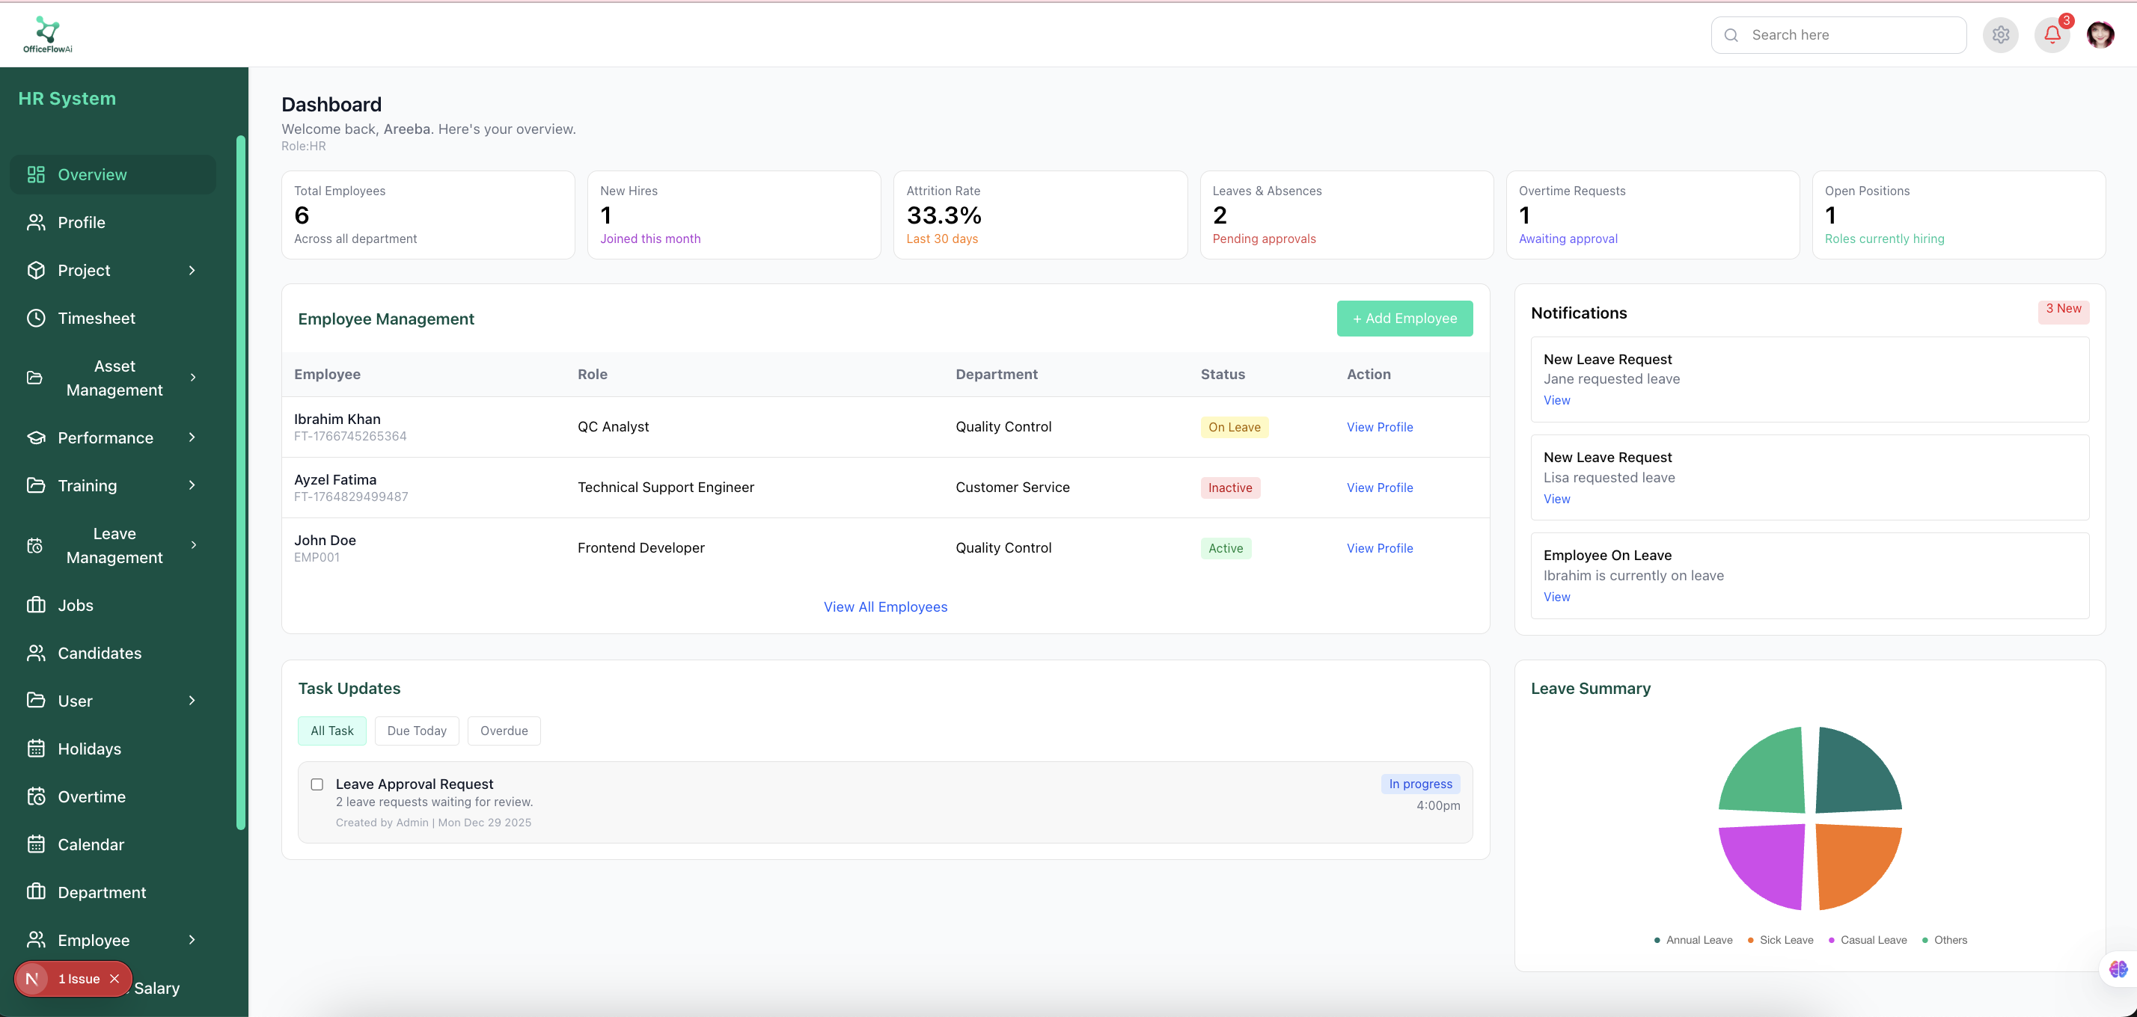Click the Add Employee button
This screenshot has height=1017, width=2137.
(1404, 319)
